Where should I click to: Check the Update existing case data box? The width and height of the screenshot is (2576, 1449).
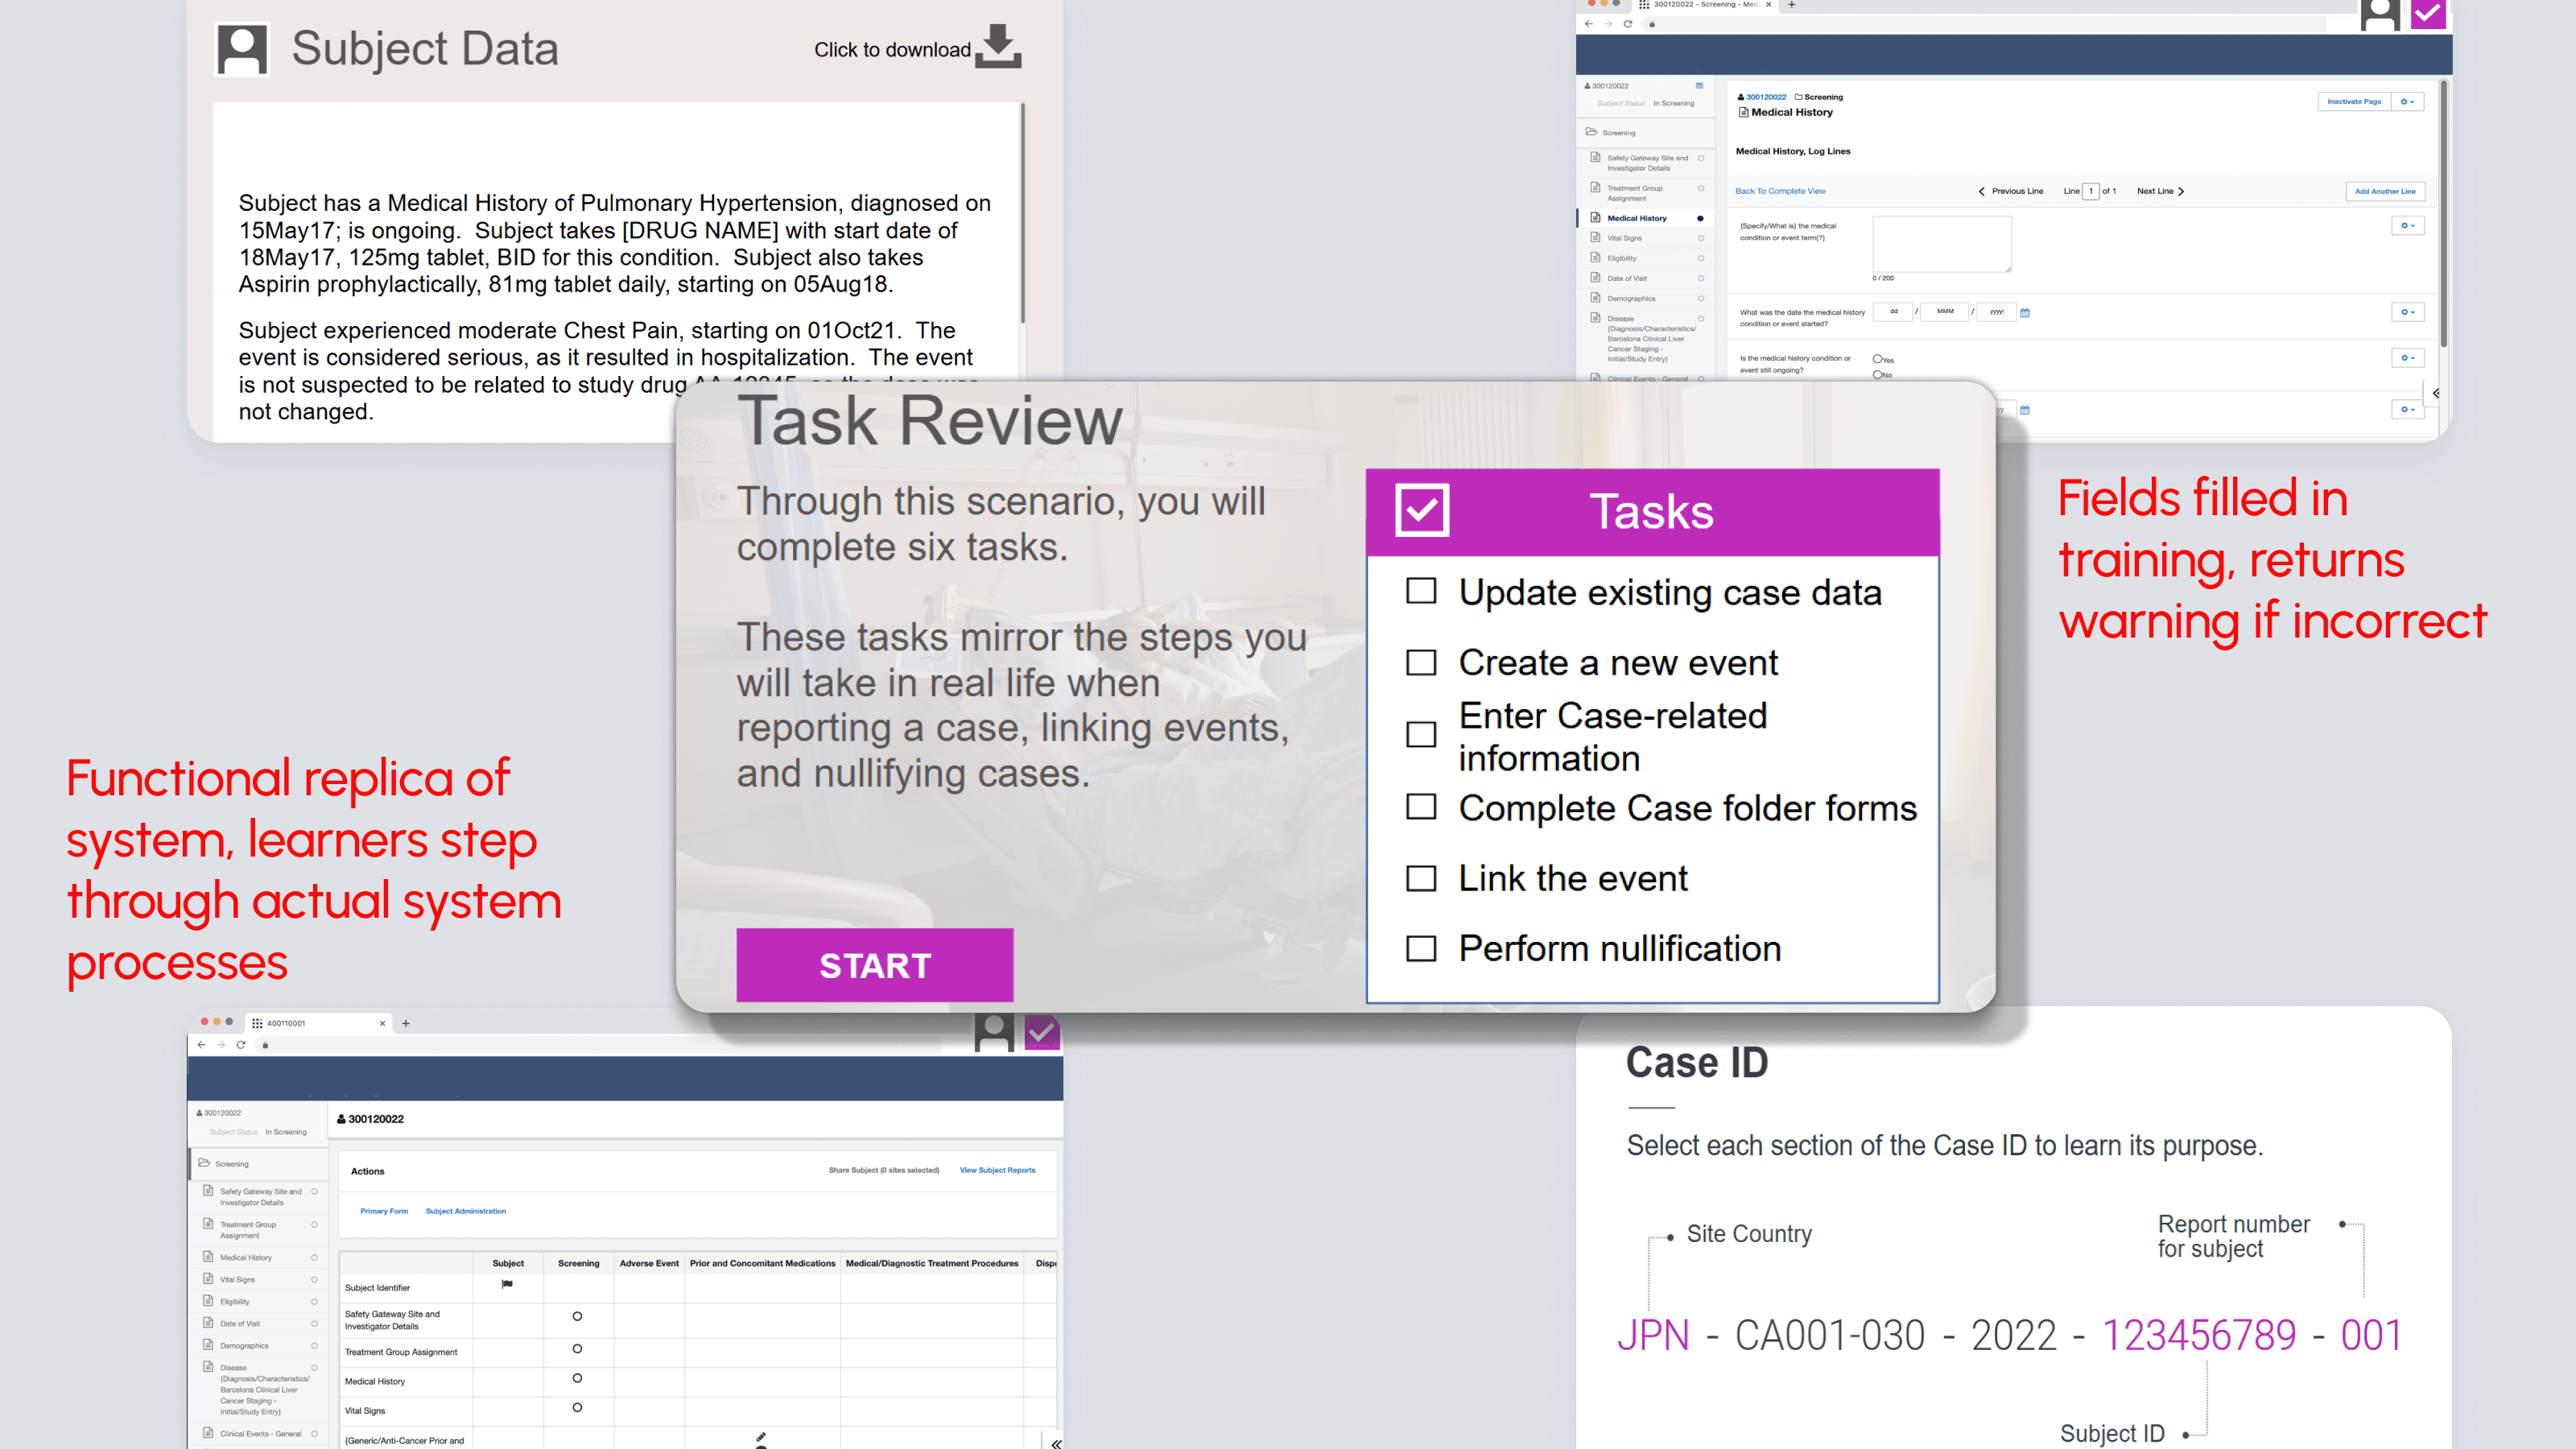pyautogui.click(x=1421, y=592)
